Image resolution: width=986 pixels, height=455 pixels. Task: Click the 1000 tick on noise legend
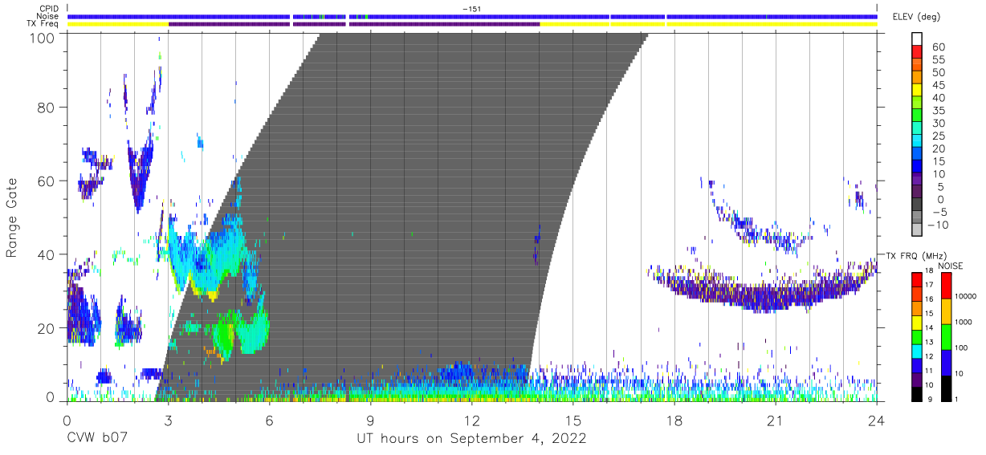point(964,322)
